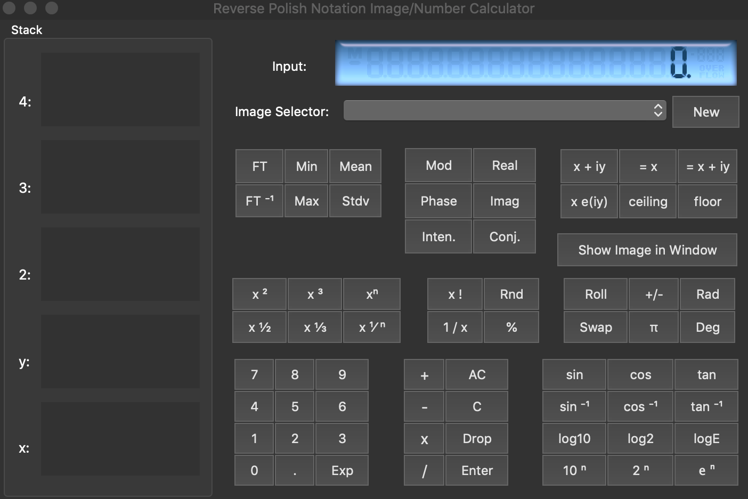Swap x and y on stack
This screenshot has height=499, width=748.
click(596, 327)
